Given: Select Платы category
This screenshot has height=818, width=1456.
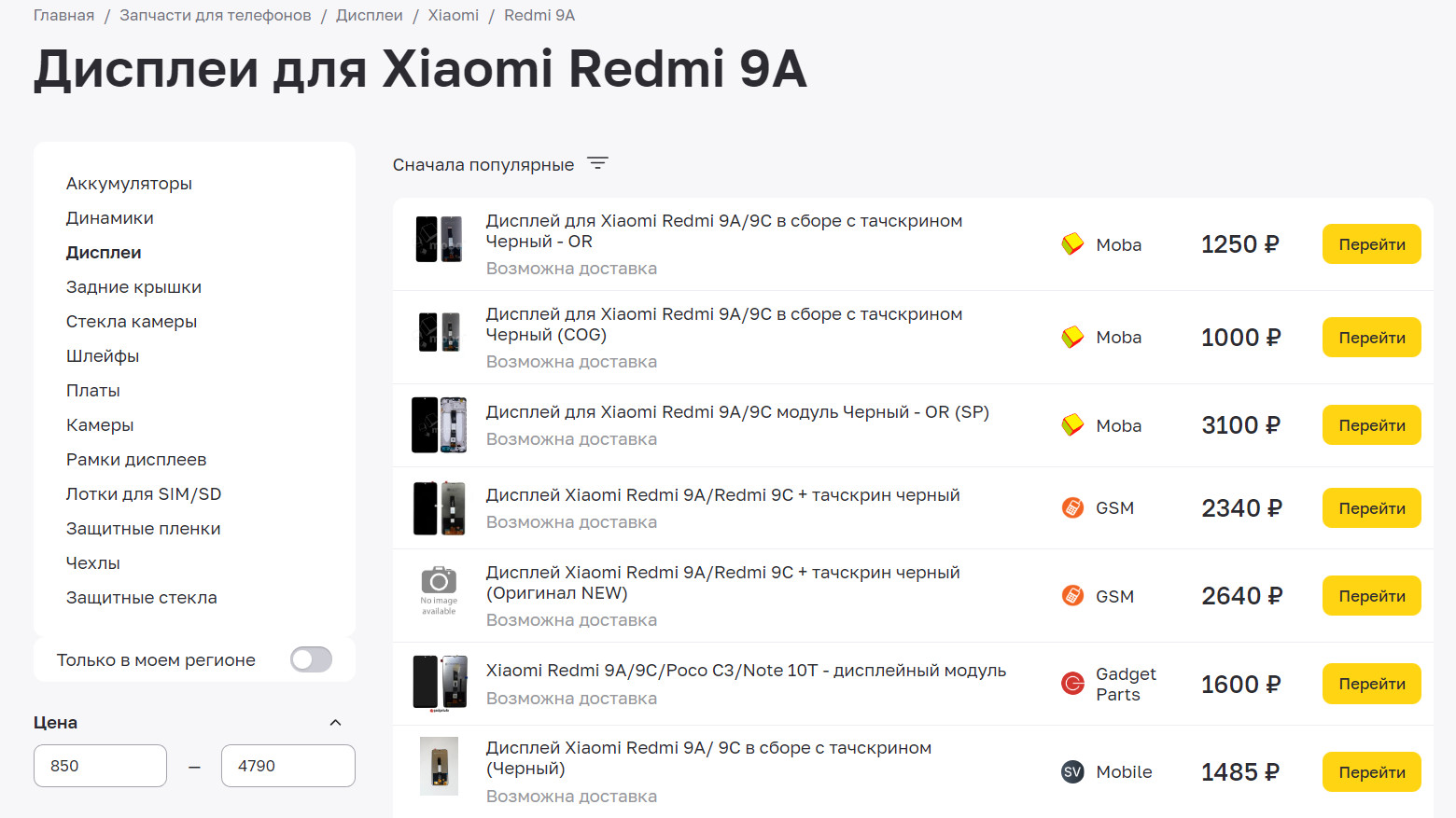Looking at the screenshot, I should [x=92, y=391].
